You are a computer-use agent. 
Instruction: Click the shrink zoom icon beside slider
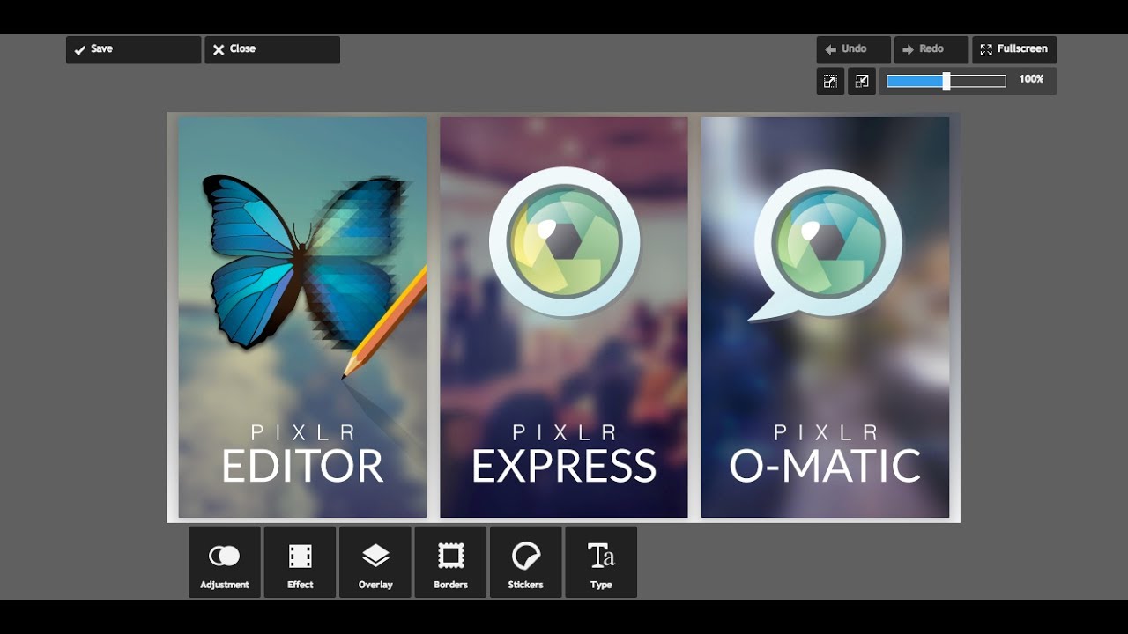(x=862, y=81)
